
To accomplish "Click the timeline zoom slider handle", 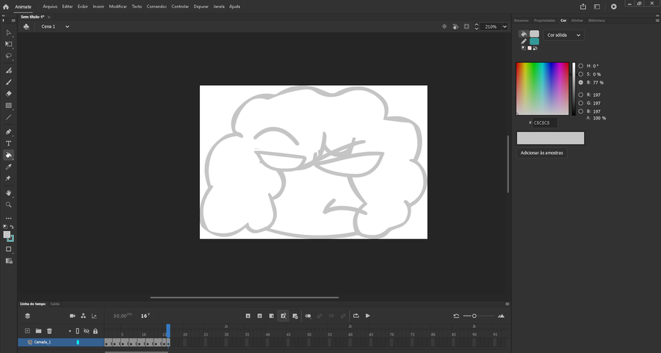I will click(x=474, y=316).
